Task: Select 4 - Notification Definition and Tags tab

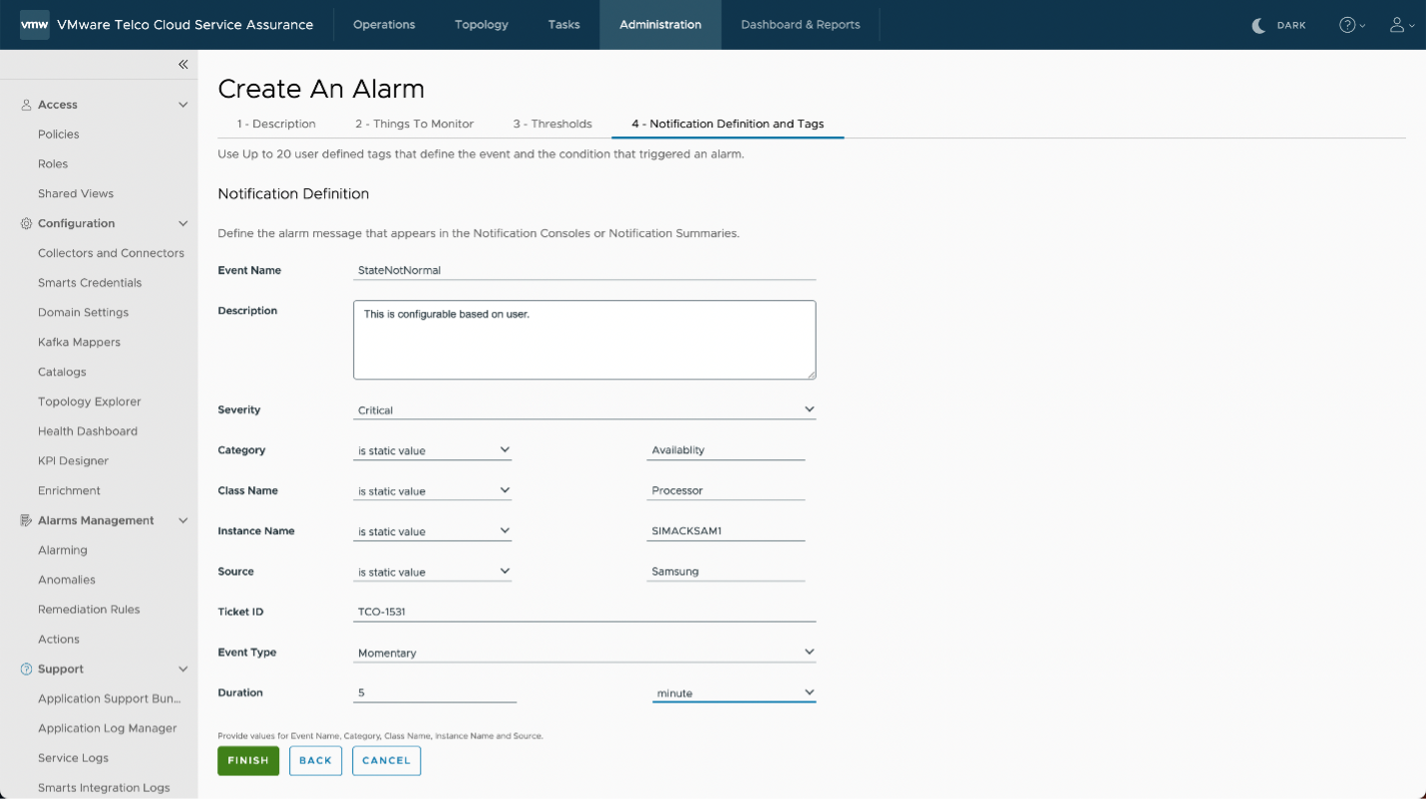Action: [x=728, y=125]
